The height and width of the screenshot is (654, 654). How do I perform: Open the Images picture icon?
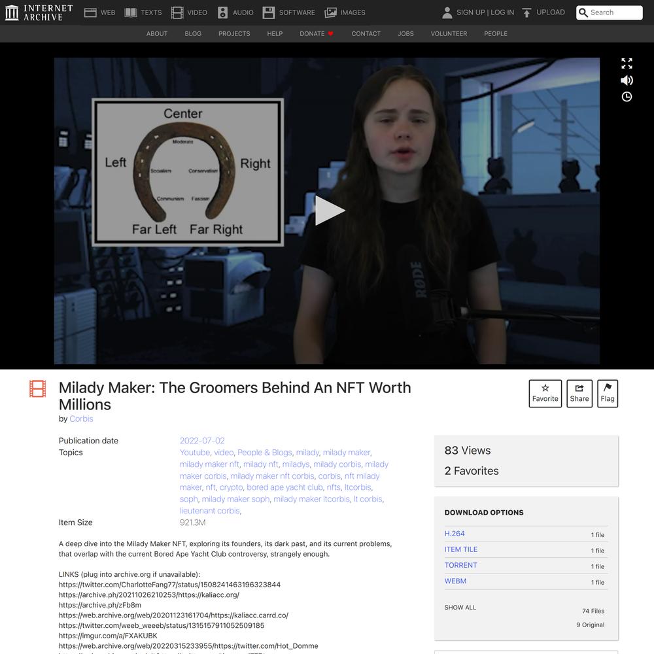click(x=330, y=12)
